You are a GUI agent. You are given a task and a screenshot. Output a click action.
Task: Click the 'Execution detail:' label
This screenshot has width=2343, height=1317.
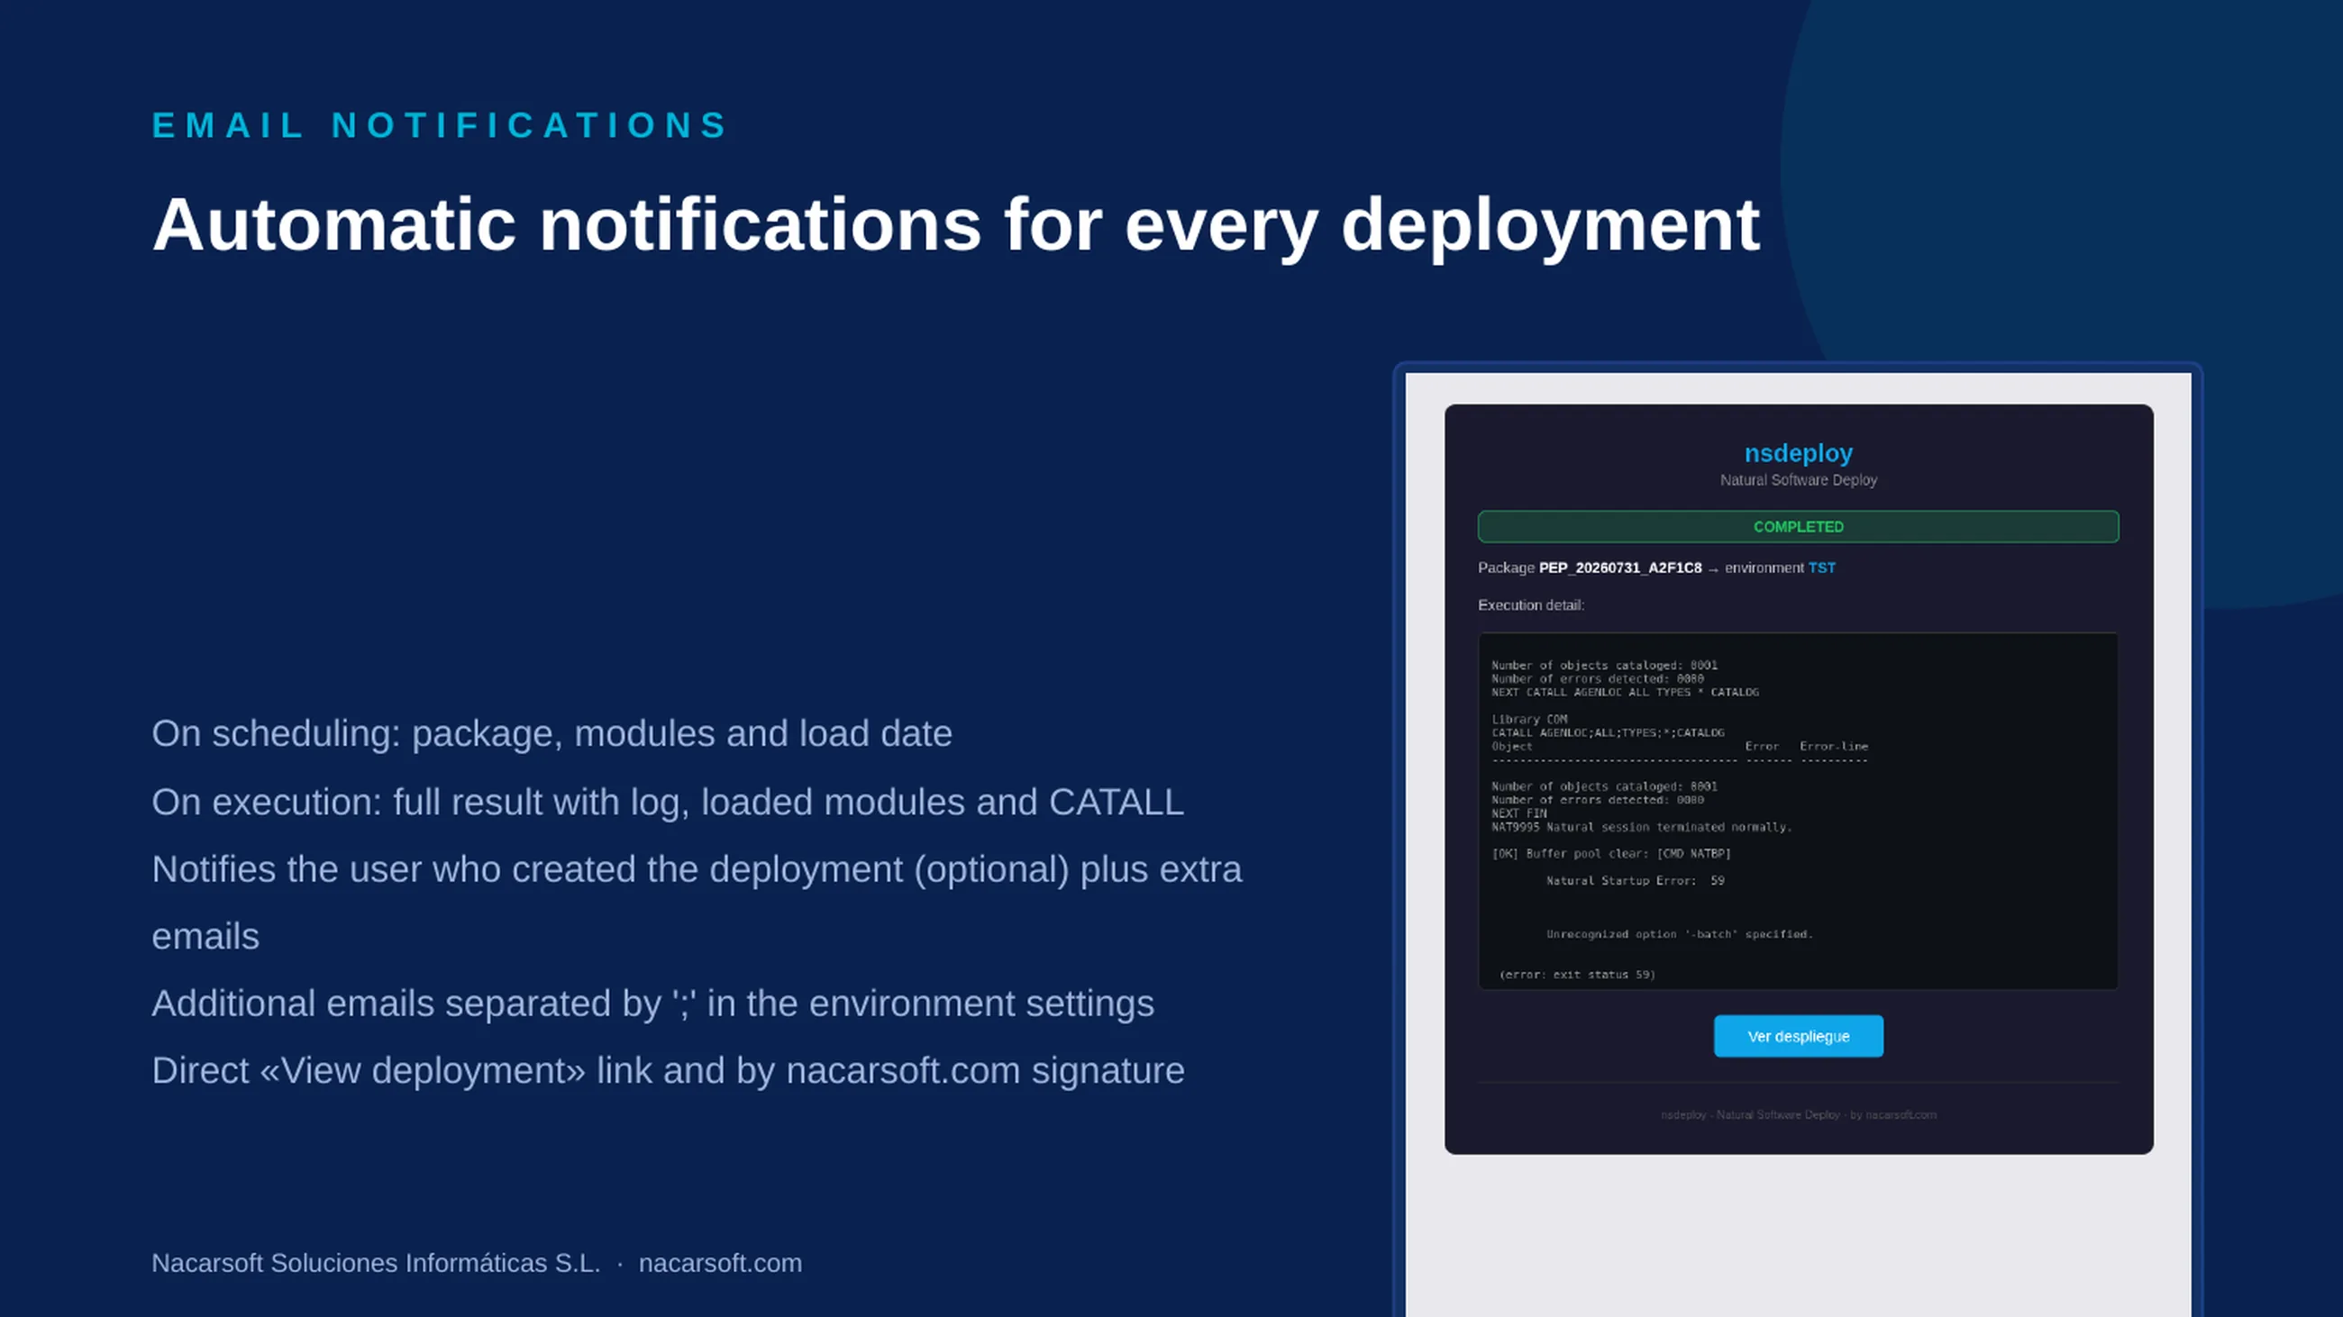(x=1531, y=605)
